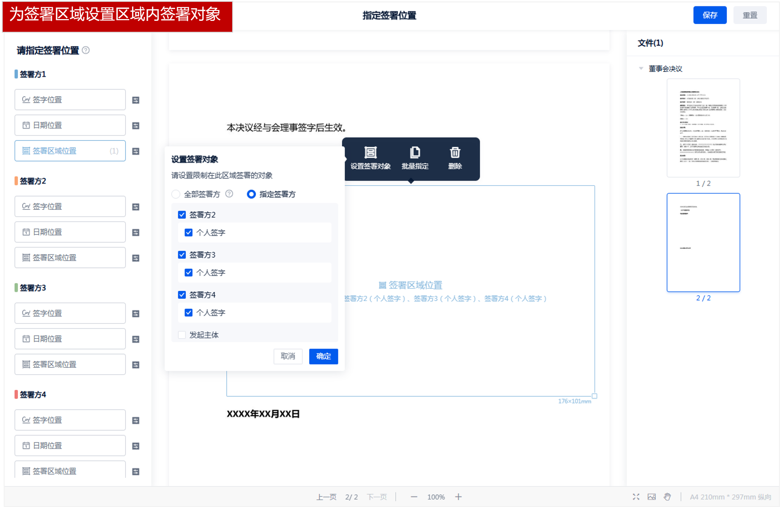Zoom in with the plus icon
Image resolution: width=780 pixels, height=507 pixels.
[x=458, y=497]
